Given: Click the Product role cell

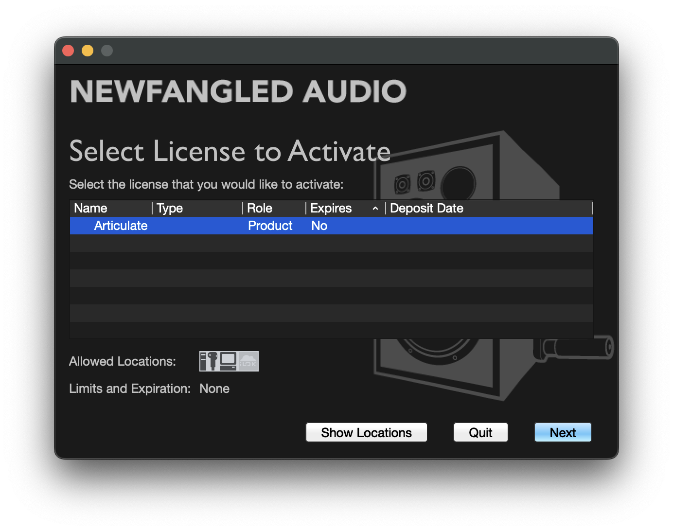Looking at the screenshot, I should tap(270, 226).
